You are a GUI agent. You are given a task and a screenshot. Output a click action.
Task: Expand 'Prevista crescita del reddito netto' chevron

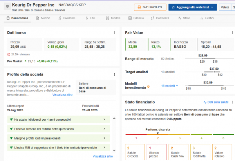[x=104, y=129]
